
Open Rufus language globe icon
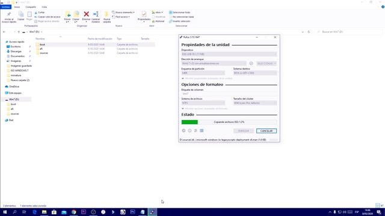tap(183, 131)
